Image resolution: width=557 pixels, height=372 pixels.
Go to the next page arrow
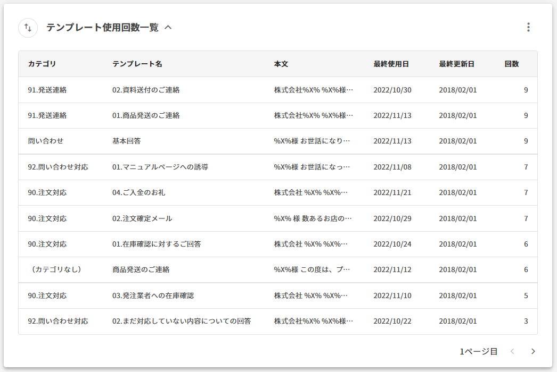pyautogui.click(x=533, y=351)
